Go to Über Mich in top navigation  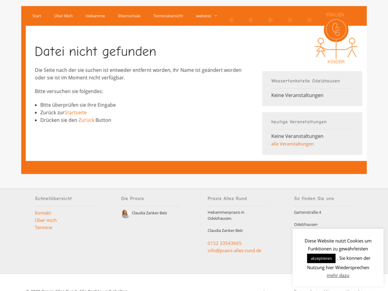[x=64, y=16]
